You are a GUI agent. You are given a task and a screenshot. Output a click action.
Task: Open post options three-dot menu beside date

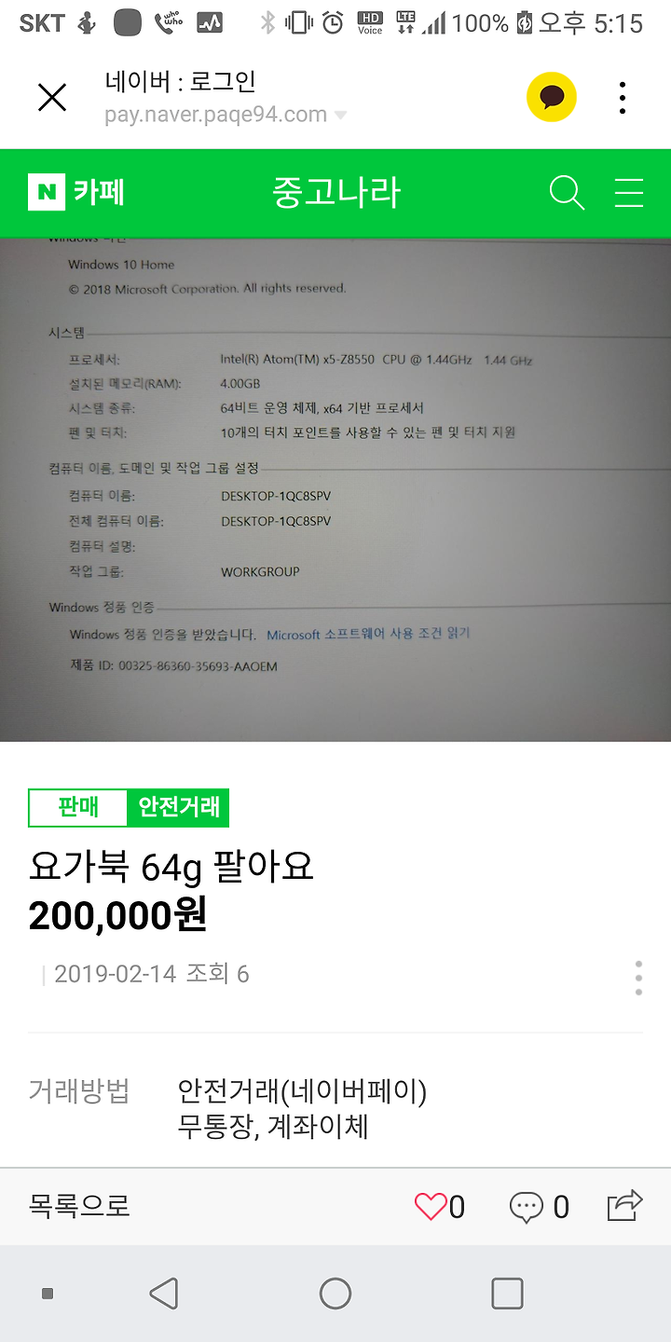pyautogui.click(x=638, y=978)
